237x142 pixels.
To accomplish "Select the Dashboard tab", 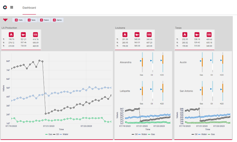I will pyautogui.click(x=29, y=8).
